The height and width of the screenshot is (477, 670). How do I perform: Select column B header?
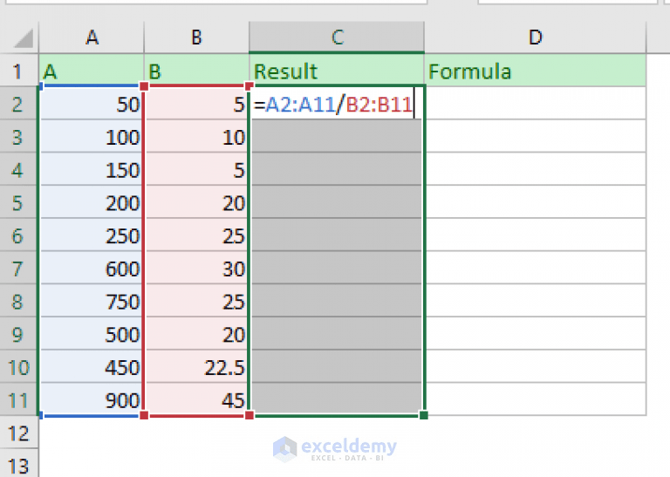click(196, 37)
